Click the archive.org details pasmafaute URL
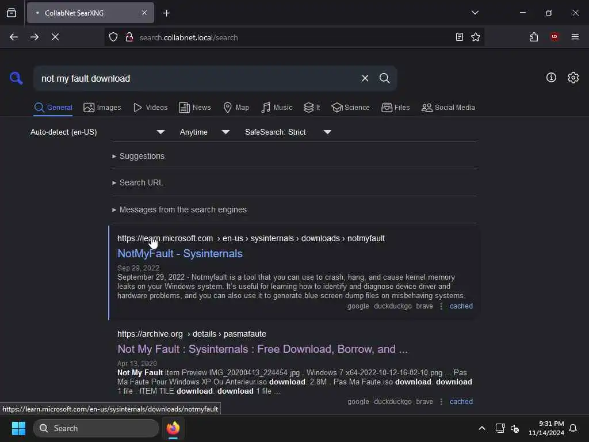The image size is (589, 442). point(192,334)
